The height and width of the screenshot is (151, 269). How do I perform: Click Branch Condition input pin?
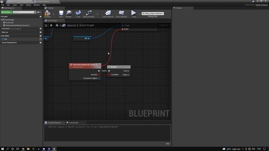(109, 75)
